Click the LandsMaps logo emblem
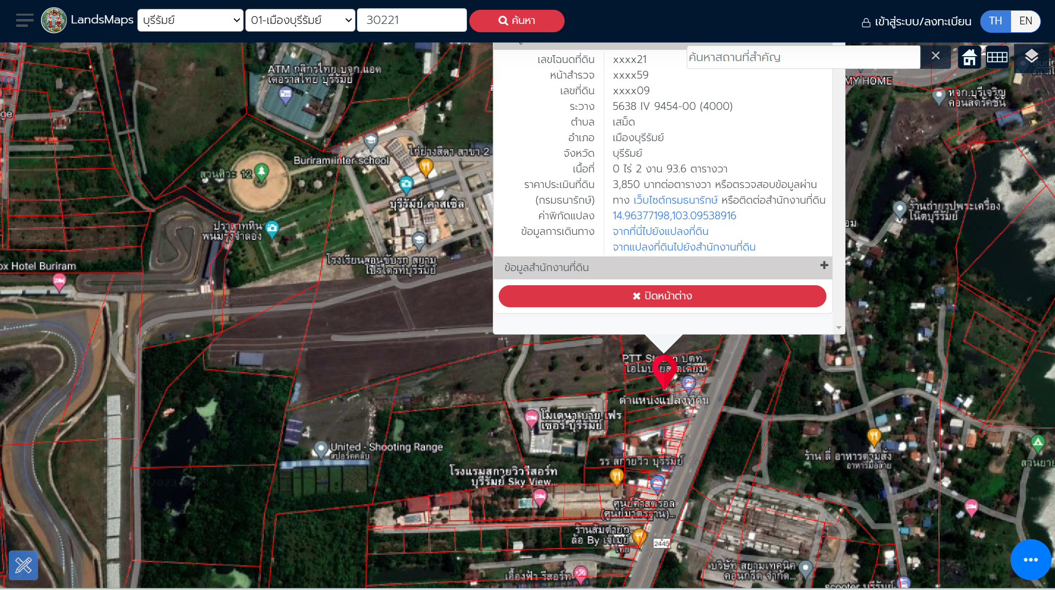Viewport: 1055px width, 590px height. tap(54, 21)
